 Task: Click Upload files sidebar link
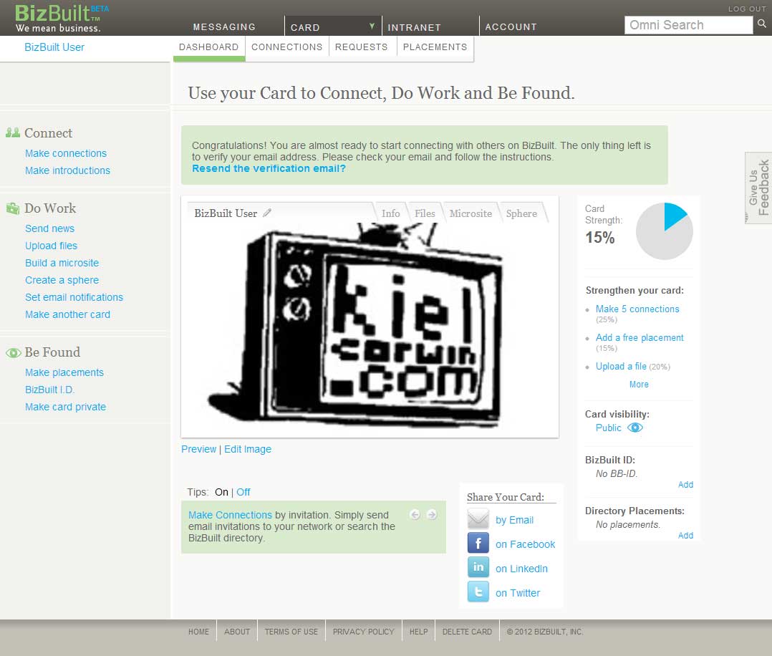pyautogui.click(x=52, y=246)
